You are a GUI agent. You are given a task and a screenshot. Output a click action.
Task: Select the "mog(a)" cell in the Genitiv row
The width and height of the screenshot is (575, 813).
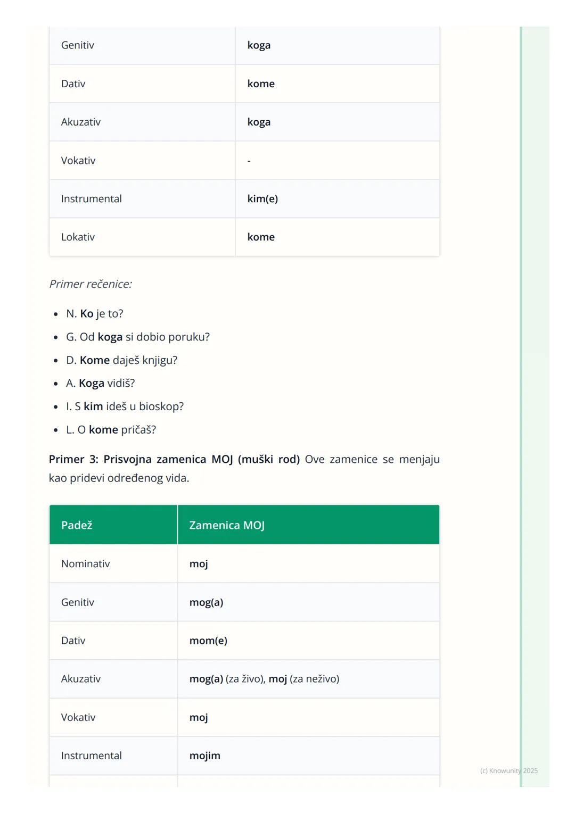pyautogui.click(x=206, y=602)
